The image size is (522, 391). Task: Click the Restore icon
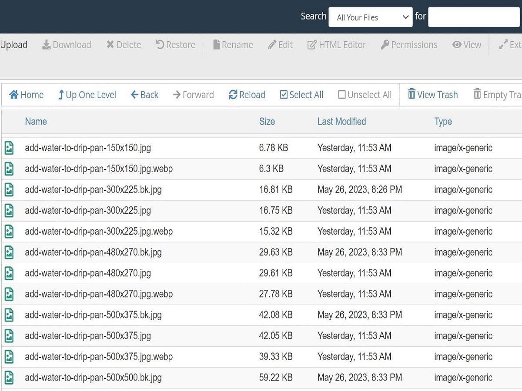point(175,44)
